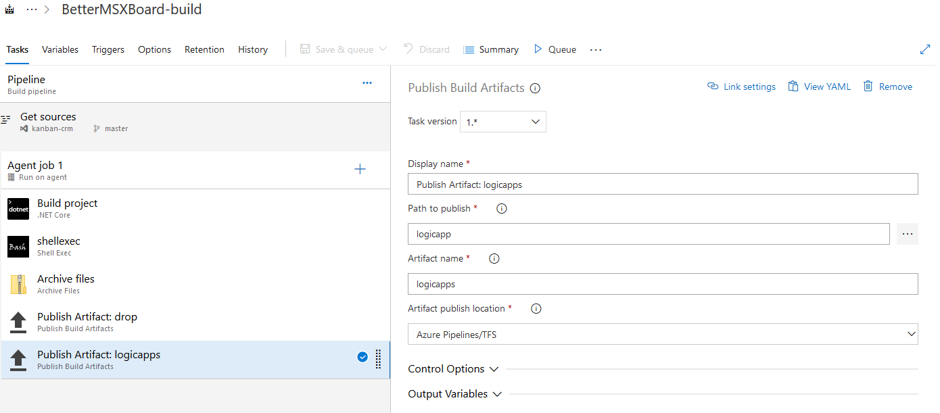
Task: Click the Bash shell exec icon
Action: tap(18, 247)
